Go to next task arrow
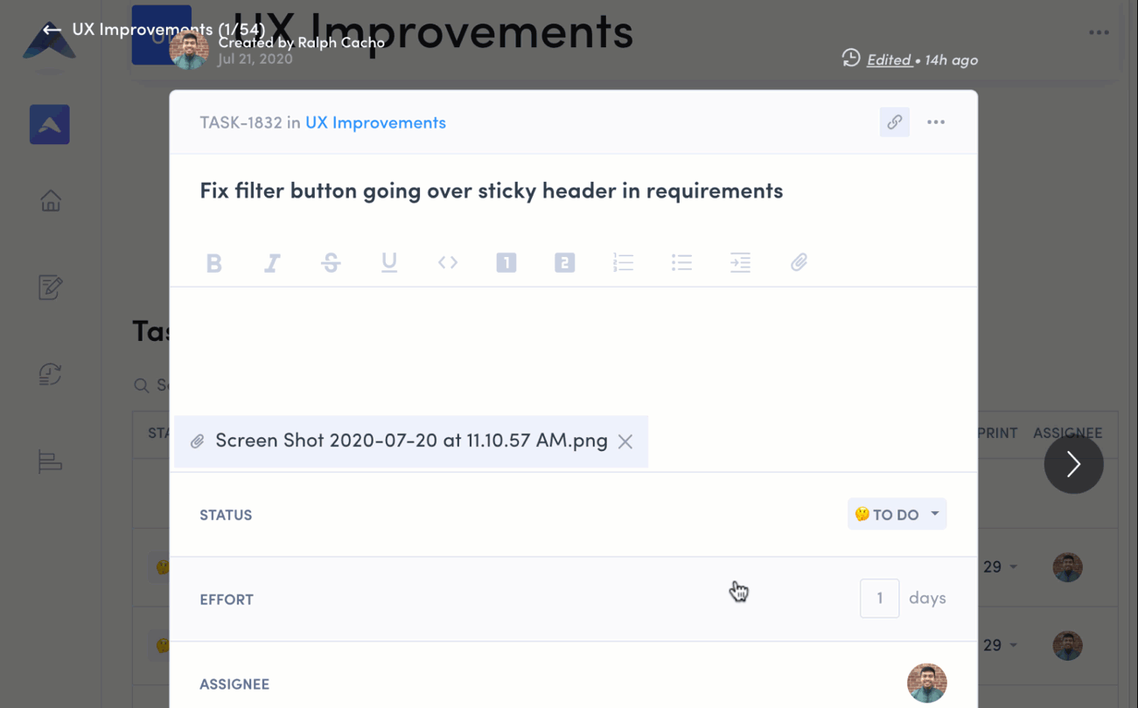Screen dimensions: 1138x708 1073,464
